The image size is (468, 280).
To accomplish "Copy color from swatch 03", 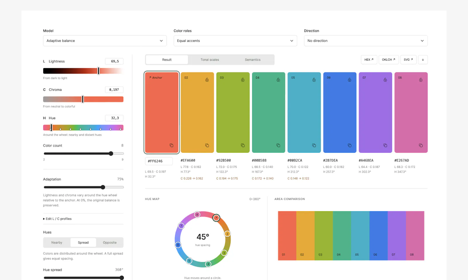I will (x=243, y=145).
